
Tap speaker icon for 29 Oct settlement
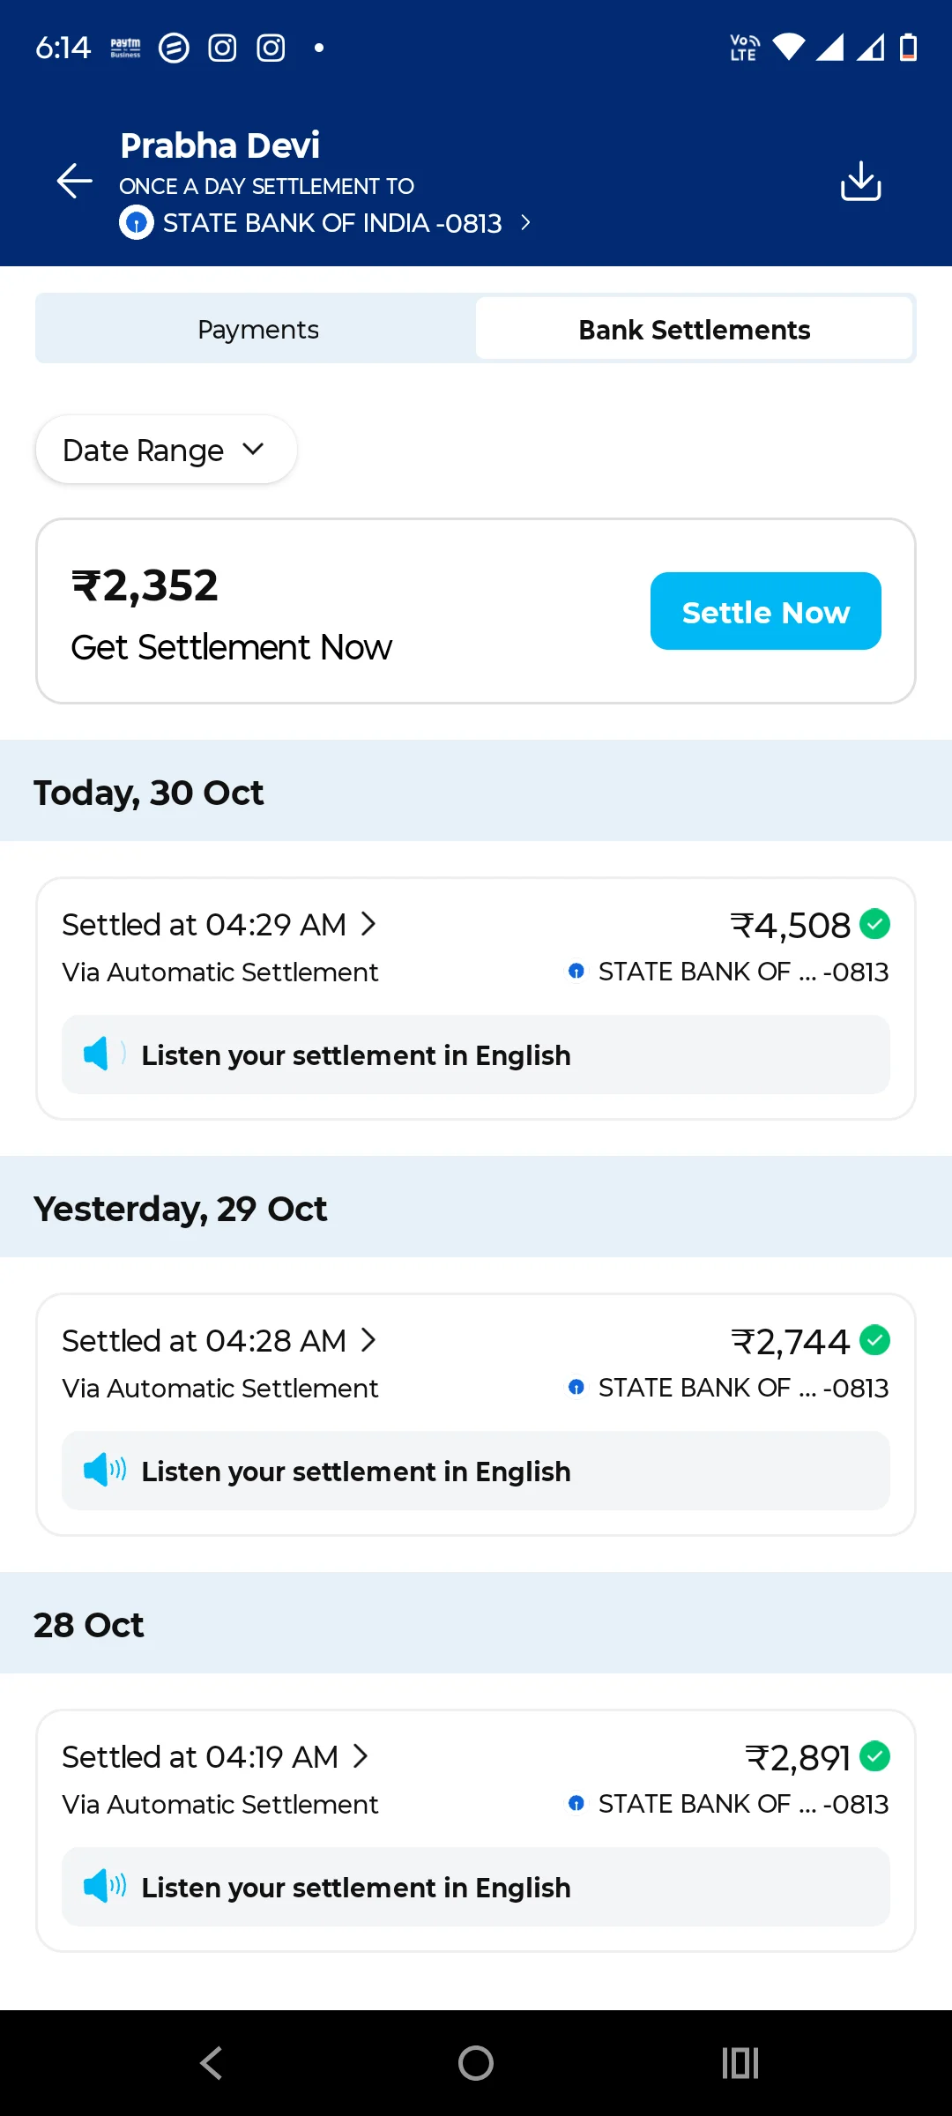click(x=103, y=1470)
